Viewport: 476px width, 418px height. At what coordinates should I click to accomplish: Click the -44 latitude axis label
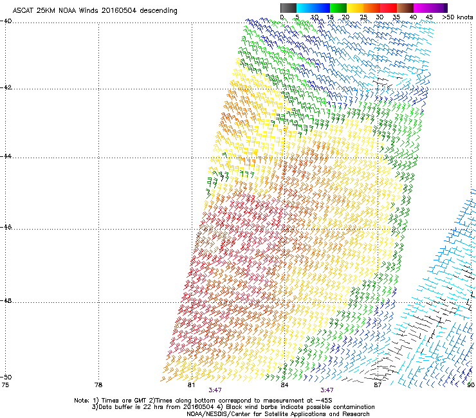coord(6,156)
